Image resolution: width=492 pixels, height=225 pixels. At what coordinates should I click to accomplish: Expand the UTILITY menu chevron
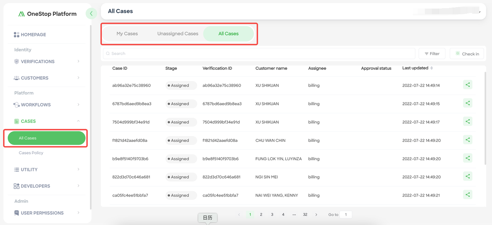[x=78, y=169]
